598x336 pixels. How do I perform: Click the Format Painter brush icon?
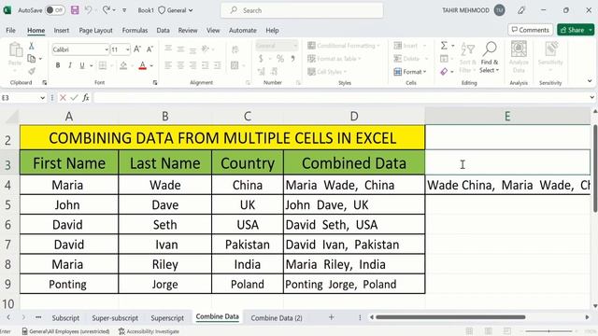[31, 71]
